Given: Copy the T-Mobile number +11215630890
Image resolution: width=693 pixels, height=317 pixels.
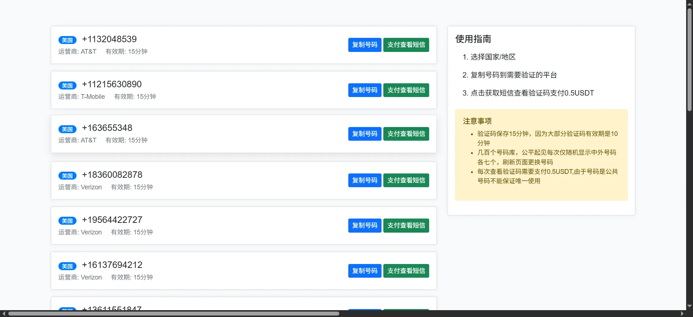Looking at the screenshot, I should point(365,90).
